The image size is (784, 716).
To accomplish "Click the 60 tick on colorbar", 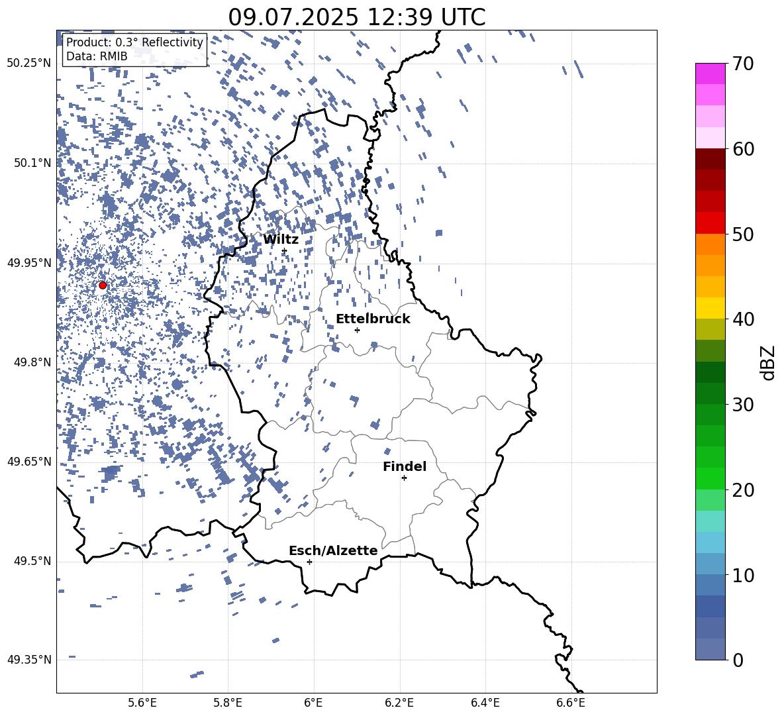I will point(743,149).
